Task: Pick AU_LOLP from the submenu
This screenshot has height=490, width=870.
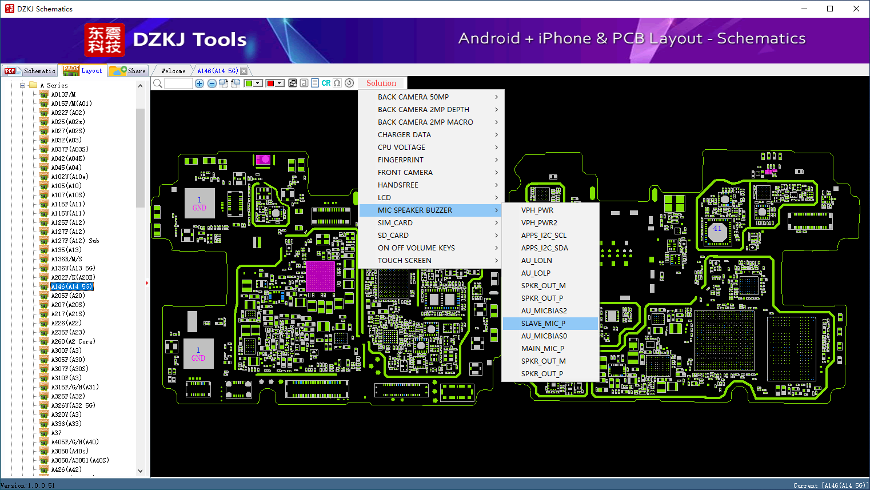Action: [x=550, y=273]
